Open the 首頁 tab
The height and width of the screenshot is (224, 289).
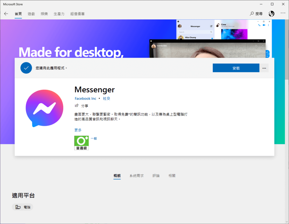click(18, 14)
